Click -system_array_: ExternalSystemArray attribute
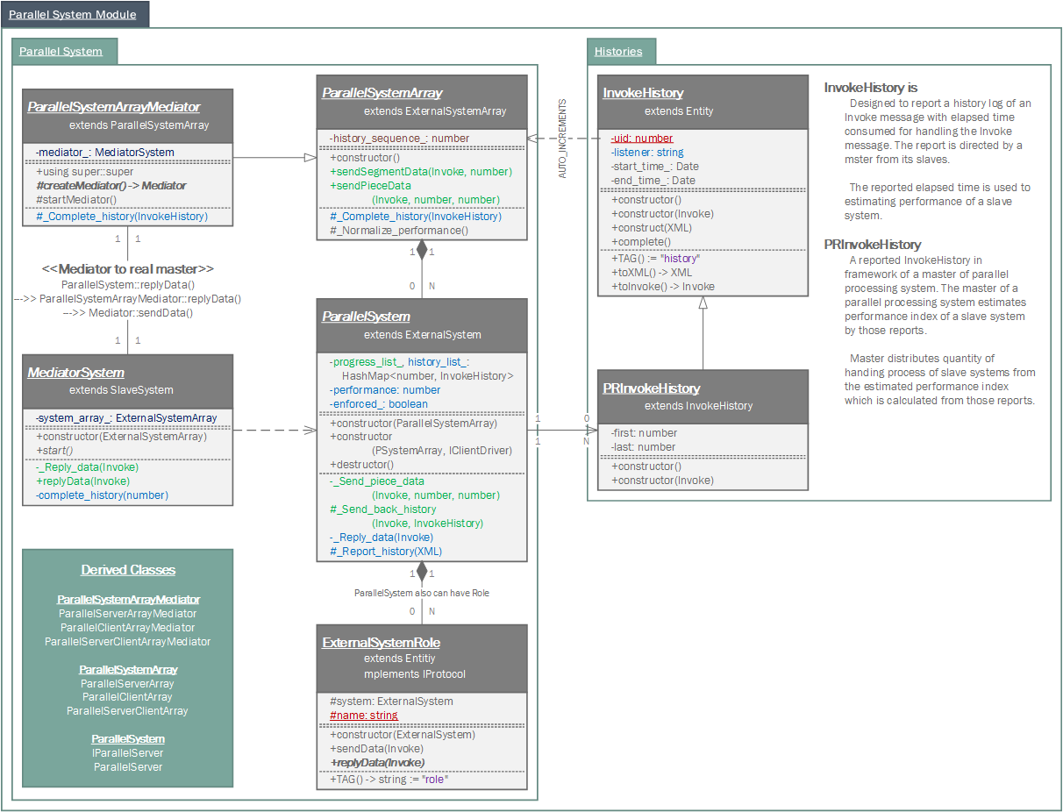Screen dimensions: 1063x812 (x=126, y=418)
